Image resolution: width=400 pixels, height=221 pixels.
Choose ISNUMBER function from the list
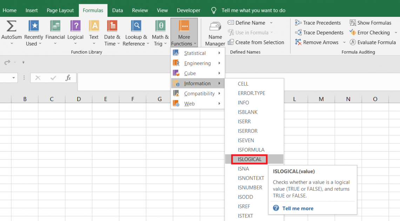pyautogui.click(x=250, y=188)
